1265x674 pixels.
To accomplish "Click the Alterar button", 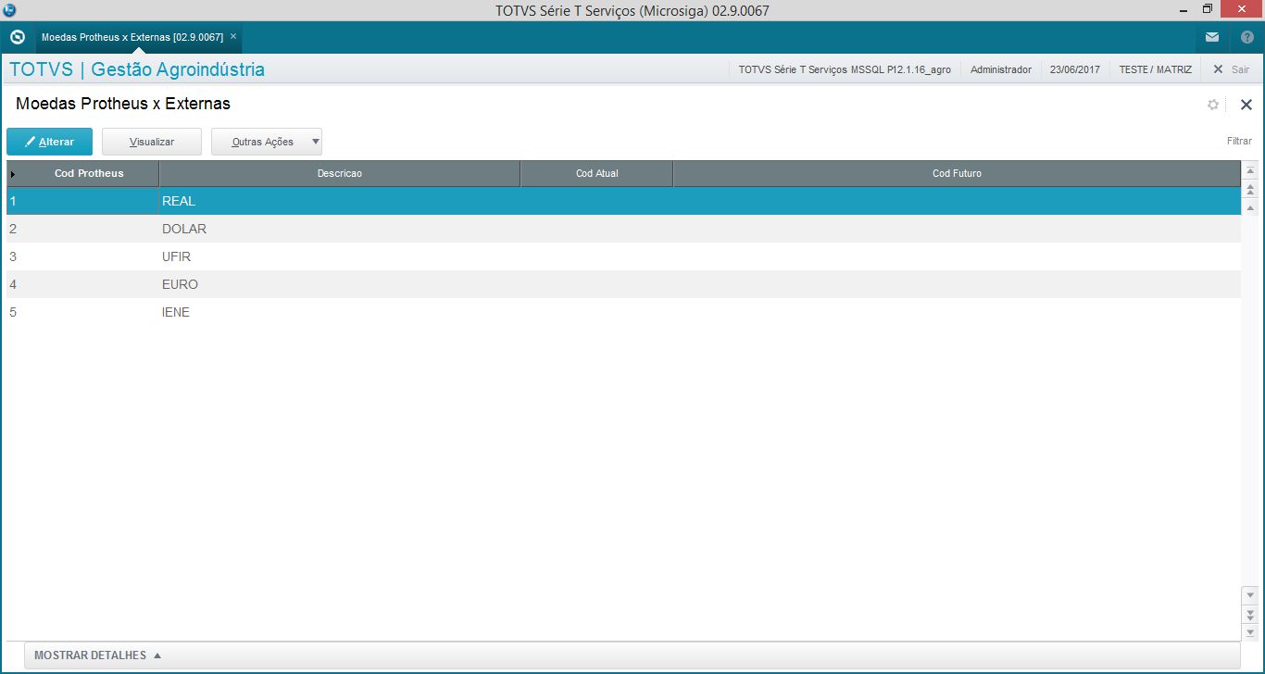I will [x=49, y=142].
